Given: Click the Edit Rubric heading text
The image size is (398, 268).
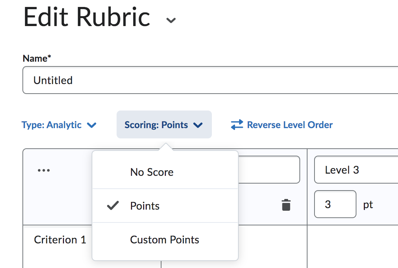Looking at the screenshot, I should click(87, 17).
